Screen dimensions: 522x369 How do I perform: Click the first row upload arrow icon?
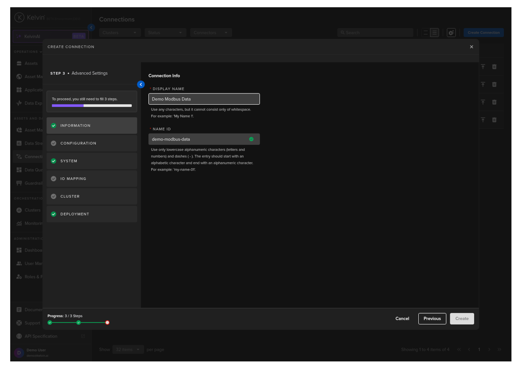(x=483, y=67)
